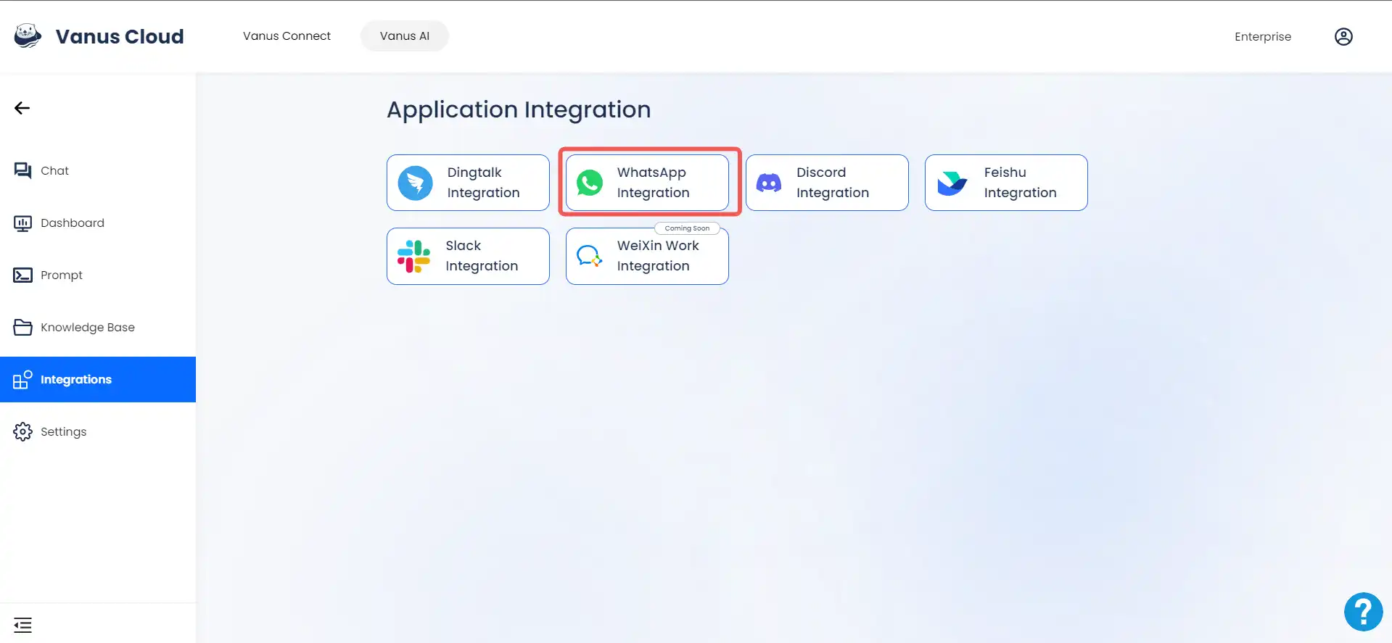Click the Integrations blocks icon
The image size is (1392, 643).
point(22,379)
